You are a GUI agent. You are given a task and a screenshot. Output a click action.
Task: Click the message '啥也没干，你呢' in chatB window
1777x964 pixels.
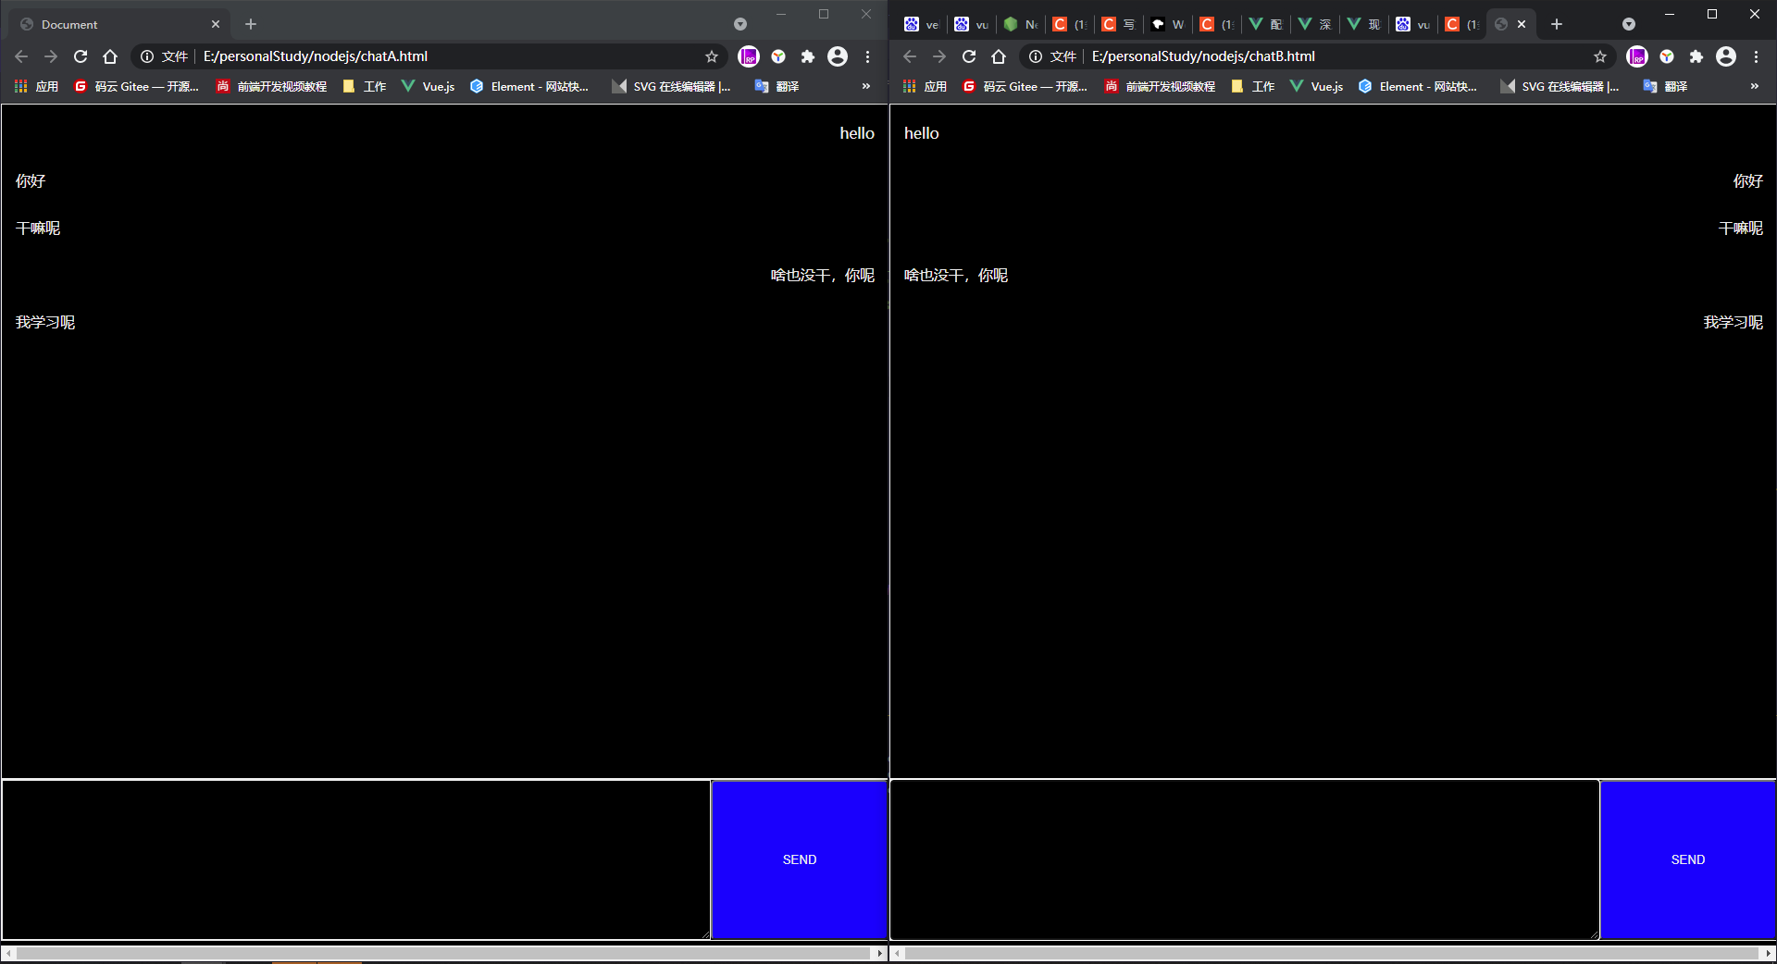click(956, 275)
